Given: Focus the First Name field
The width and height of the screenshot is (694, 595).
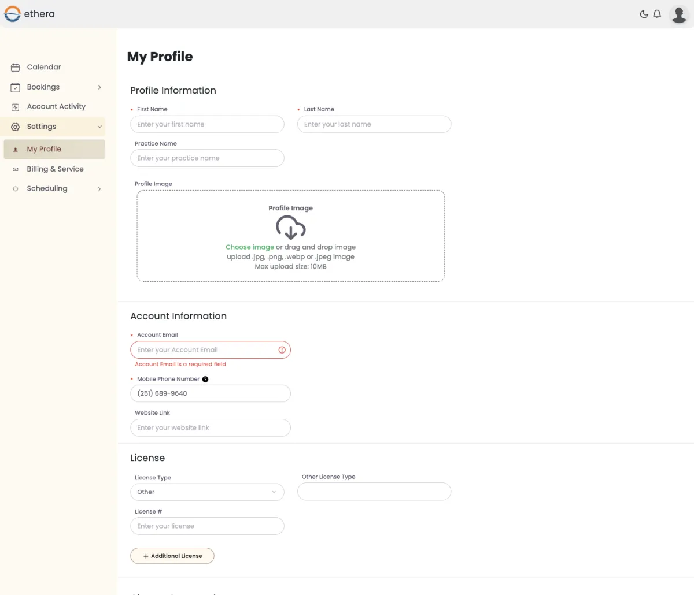Looking at the screenshot, I should point(207,124).
